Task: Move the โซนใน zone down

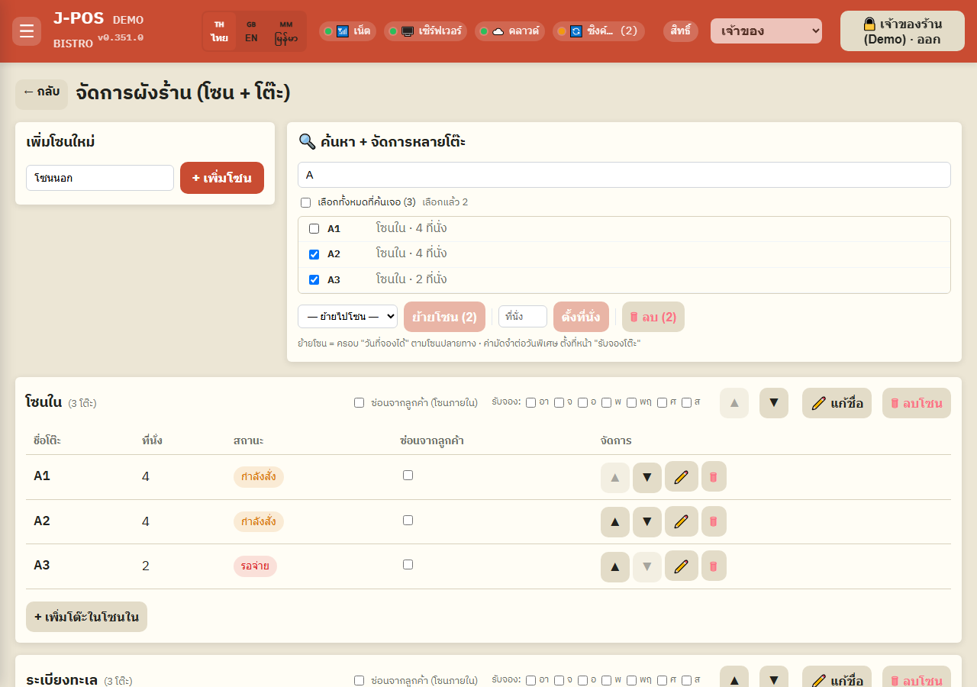Action: pos(774,403)
